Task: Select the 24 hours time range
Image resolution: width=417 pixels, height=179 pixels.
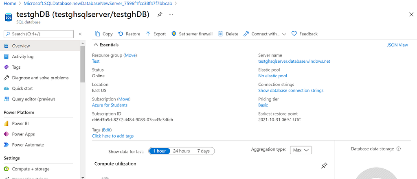Action: point(181,151)
